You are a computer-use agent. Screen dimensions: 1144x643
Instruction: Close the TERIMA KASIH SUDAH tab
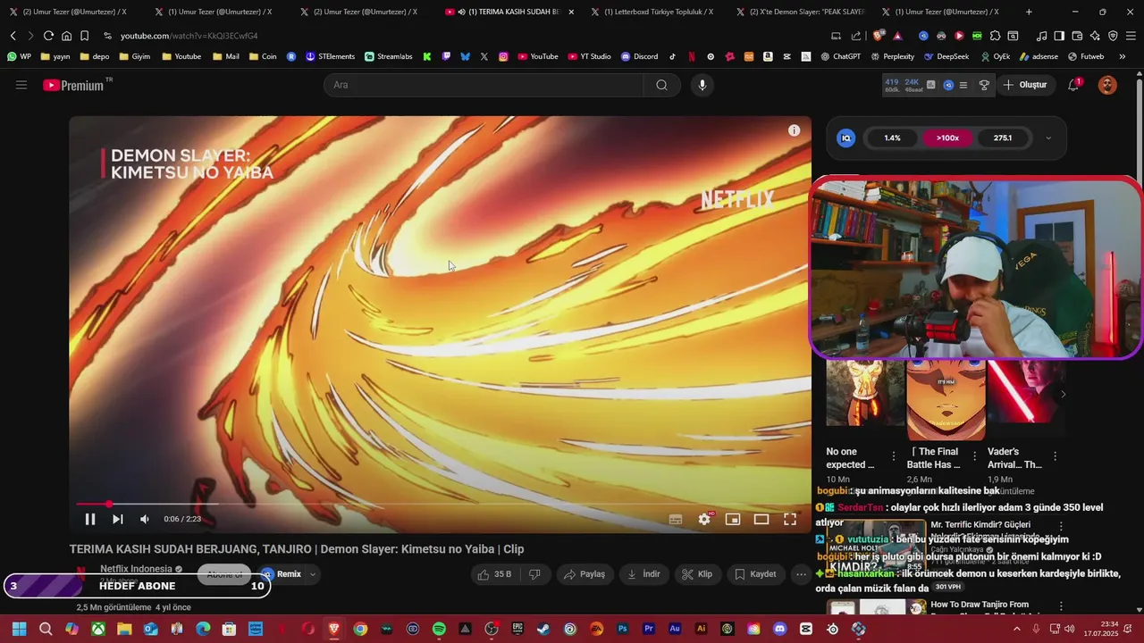[x=571, y=12]
